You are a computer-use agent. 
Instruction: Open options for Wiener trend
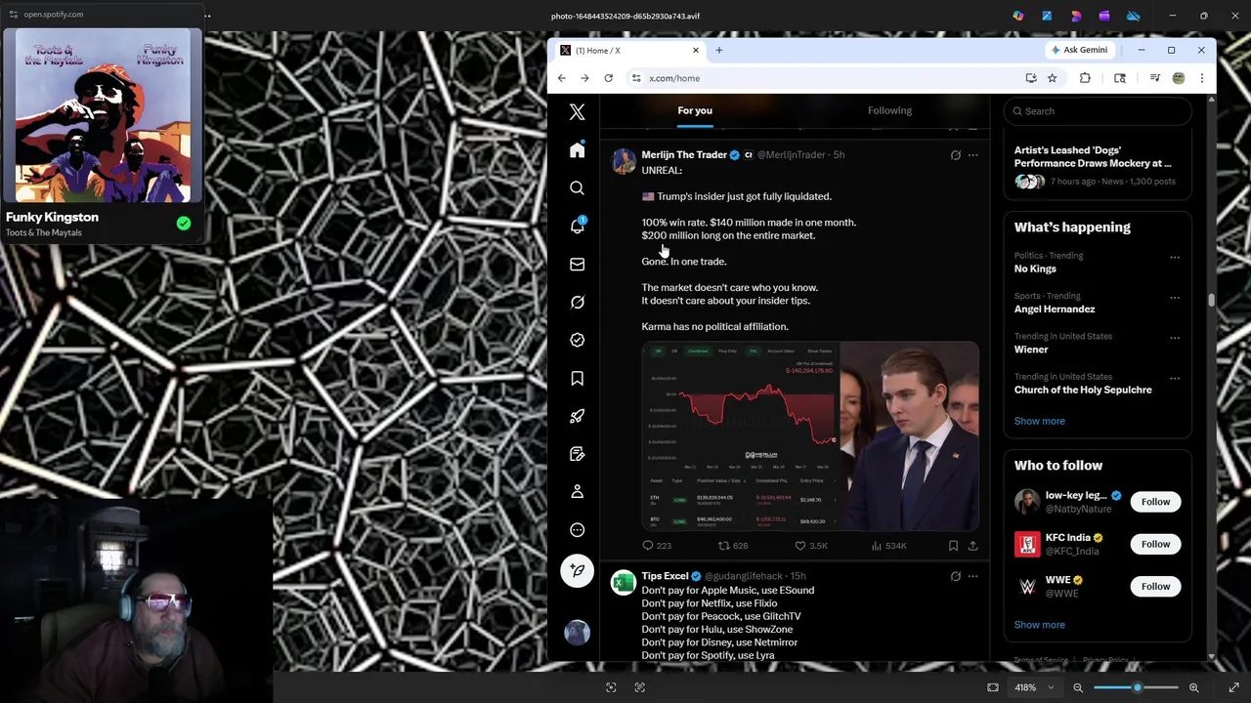1175,338
